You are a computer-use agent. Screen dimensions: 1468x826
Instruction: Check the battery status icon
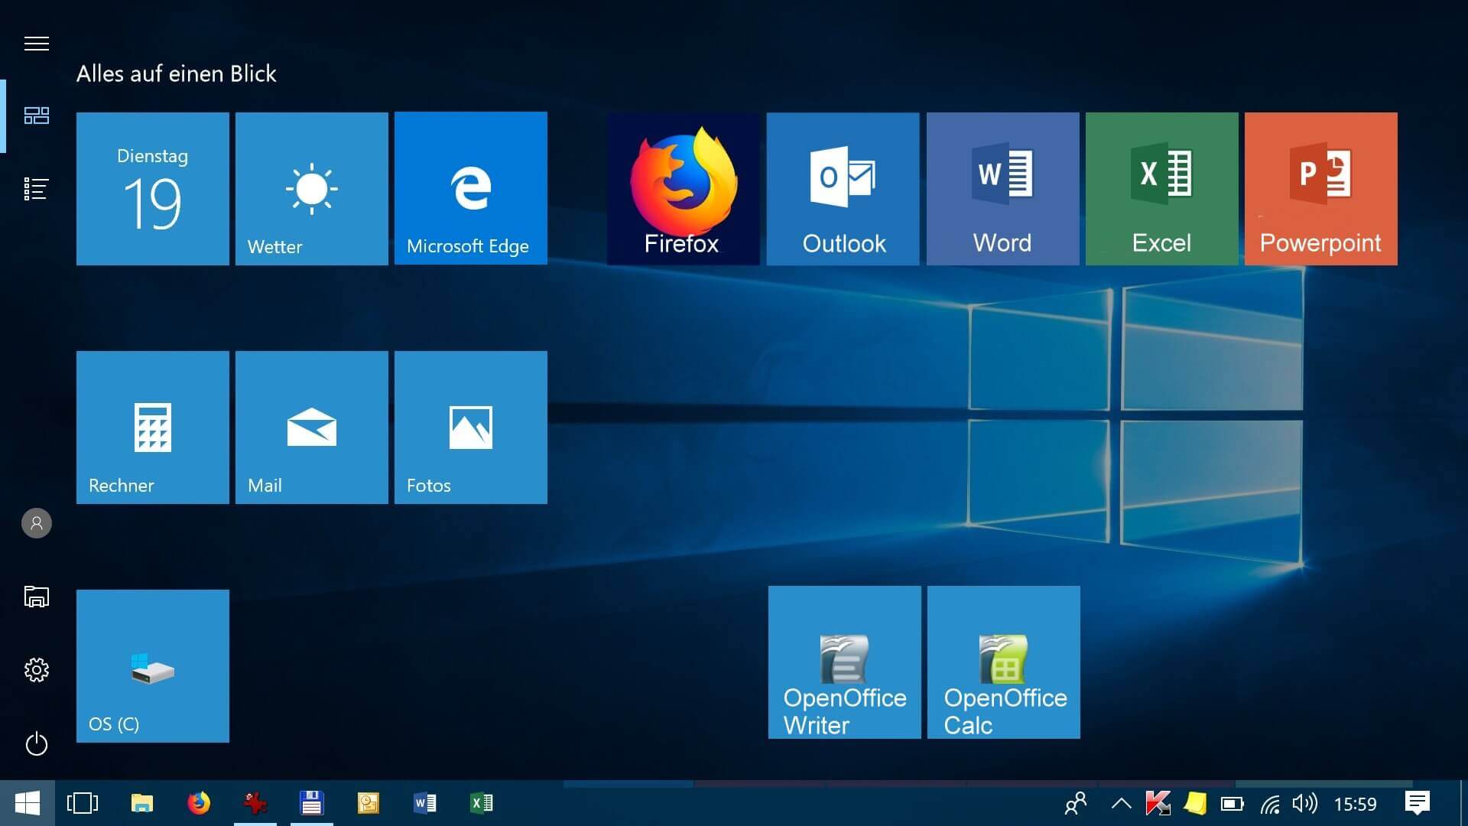pos(1233,803)
